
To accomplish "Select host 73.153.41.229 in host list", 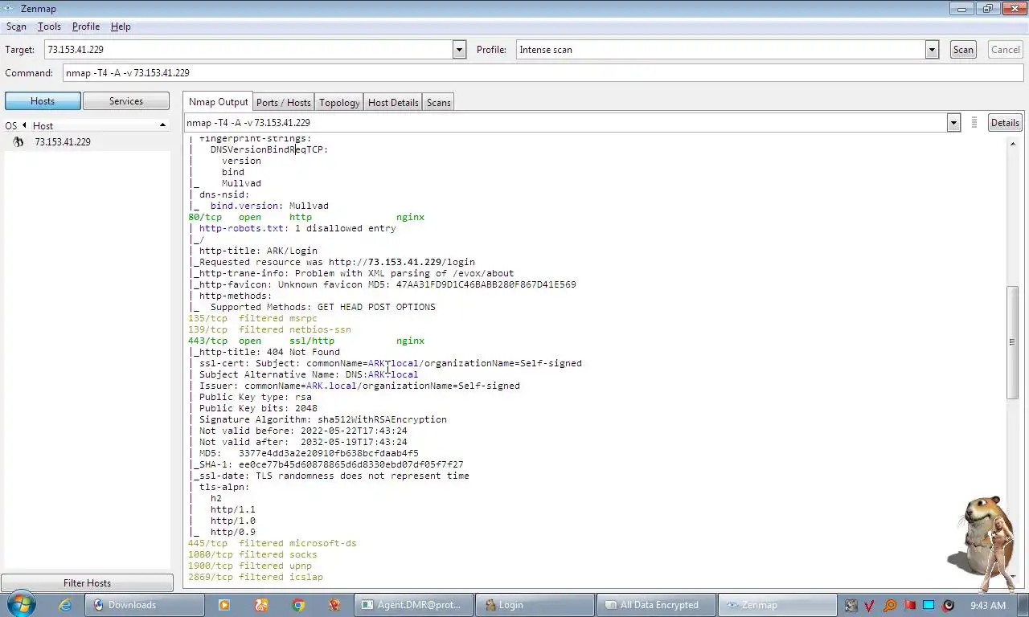I will [x=63, y=142].
